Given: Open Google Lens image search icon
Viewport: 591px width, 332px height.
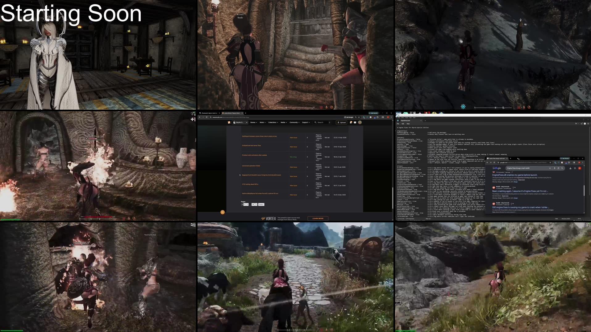Looking at the screenshot, I should [x=558, y=168].
